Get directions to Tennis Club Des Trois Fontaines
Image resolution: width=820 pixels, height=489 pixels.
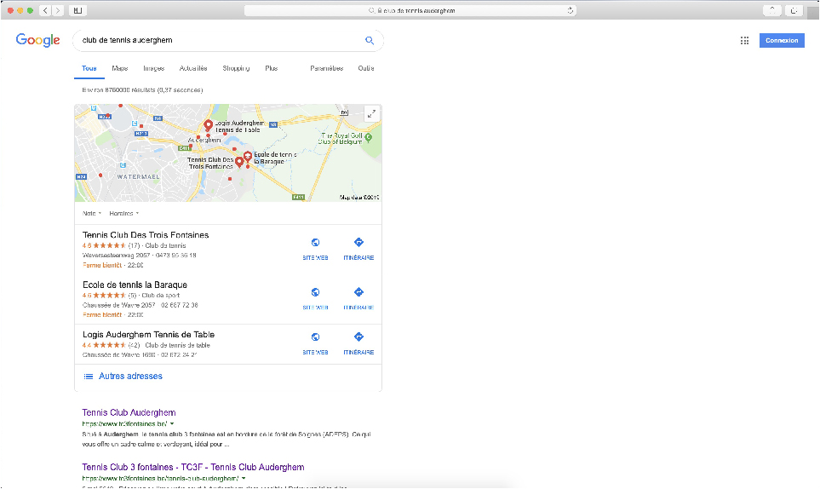358,249
